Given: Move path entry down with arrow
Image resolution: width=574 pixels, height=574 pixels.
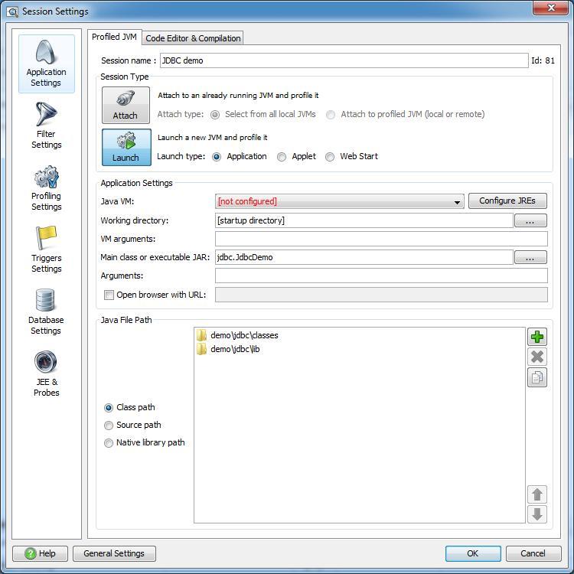Looking at the screenshot, I should (x=537, y=514).
